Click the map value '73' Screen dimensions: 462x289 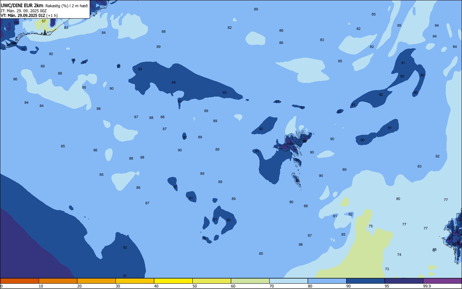[x=387, y=269]
